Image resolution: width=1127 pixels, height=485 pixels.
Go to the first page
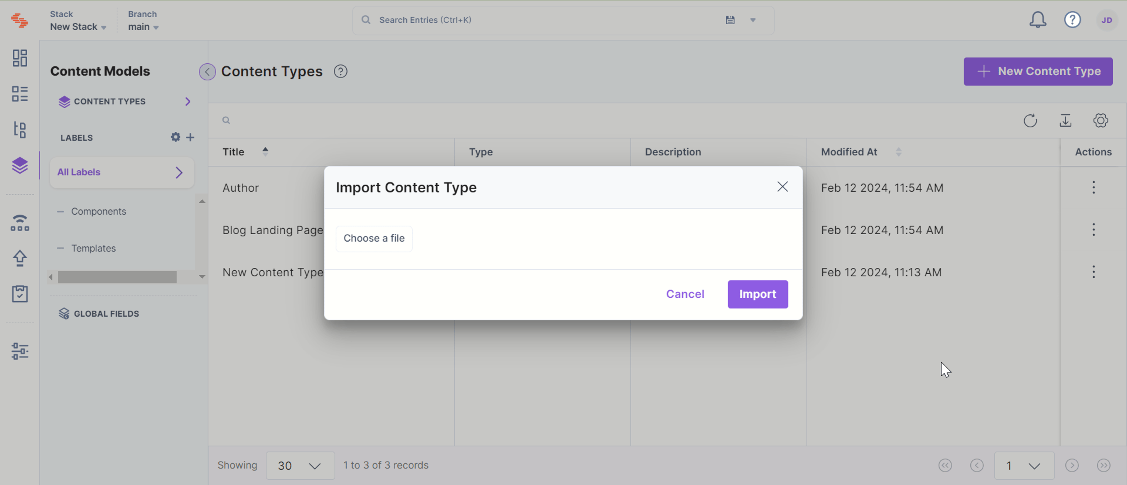(944, 465)
